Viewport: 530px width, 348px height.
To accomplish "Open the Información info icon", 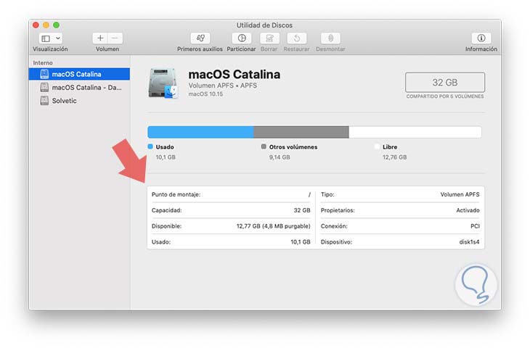I will tap(481, 38).
